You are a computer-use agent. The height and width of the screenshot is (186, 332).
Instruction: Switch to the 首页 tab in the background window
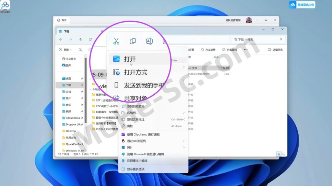tap(62, 20)
